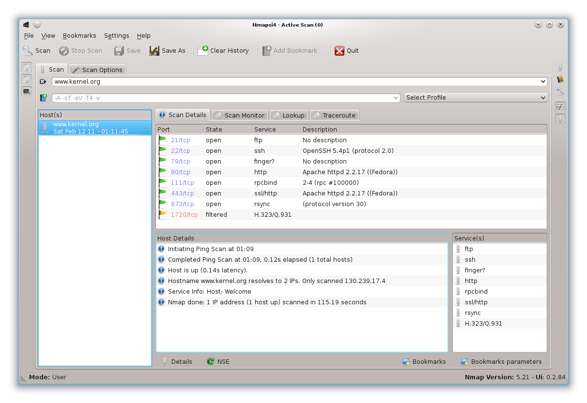Open the Bookmarks menu in menu bar
Image resolution: width=587 pixels, height=403 pixels.
click(x=79, y=36)
